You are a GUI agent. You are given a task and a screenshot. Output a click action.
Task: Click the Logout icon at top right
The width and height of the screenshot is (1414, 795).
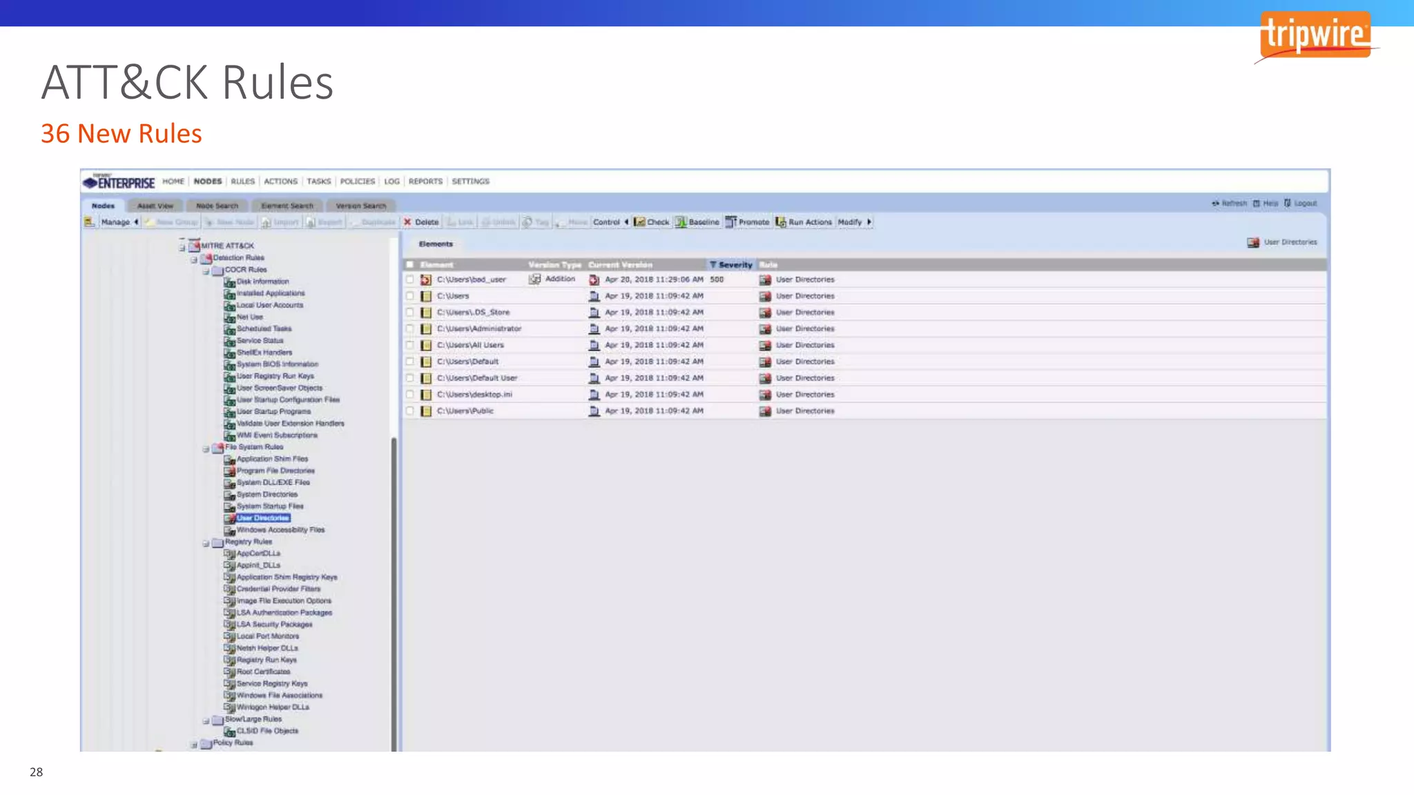pos(1288,204)
